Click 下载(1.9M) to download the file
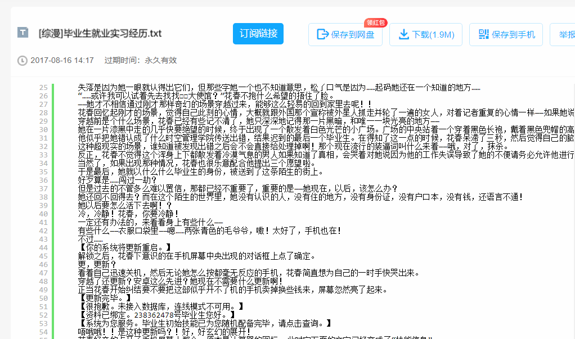575x339 pixels. click(x=426, y=34)
